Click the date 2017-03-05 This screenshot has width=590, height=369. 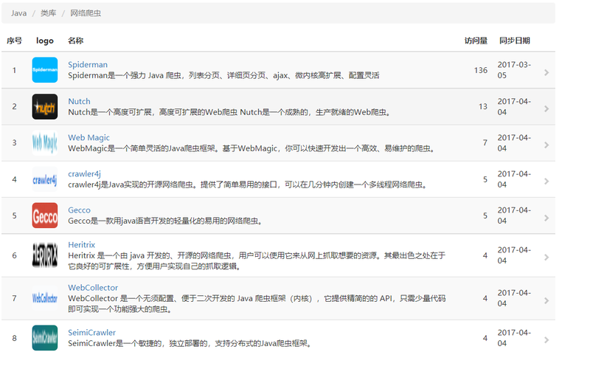point(514,70)
